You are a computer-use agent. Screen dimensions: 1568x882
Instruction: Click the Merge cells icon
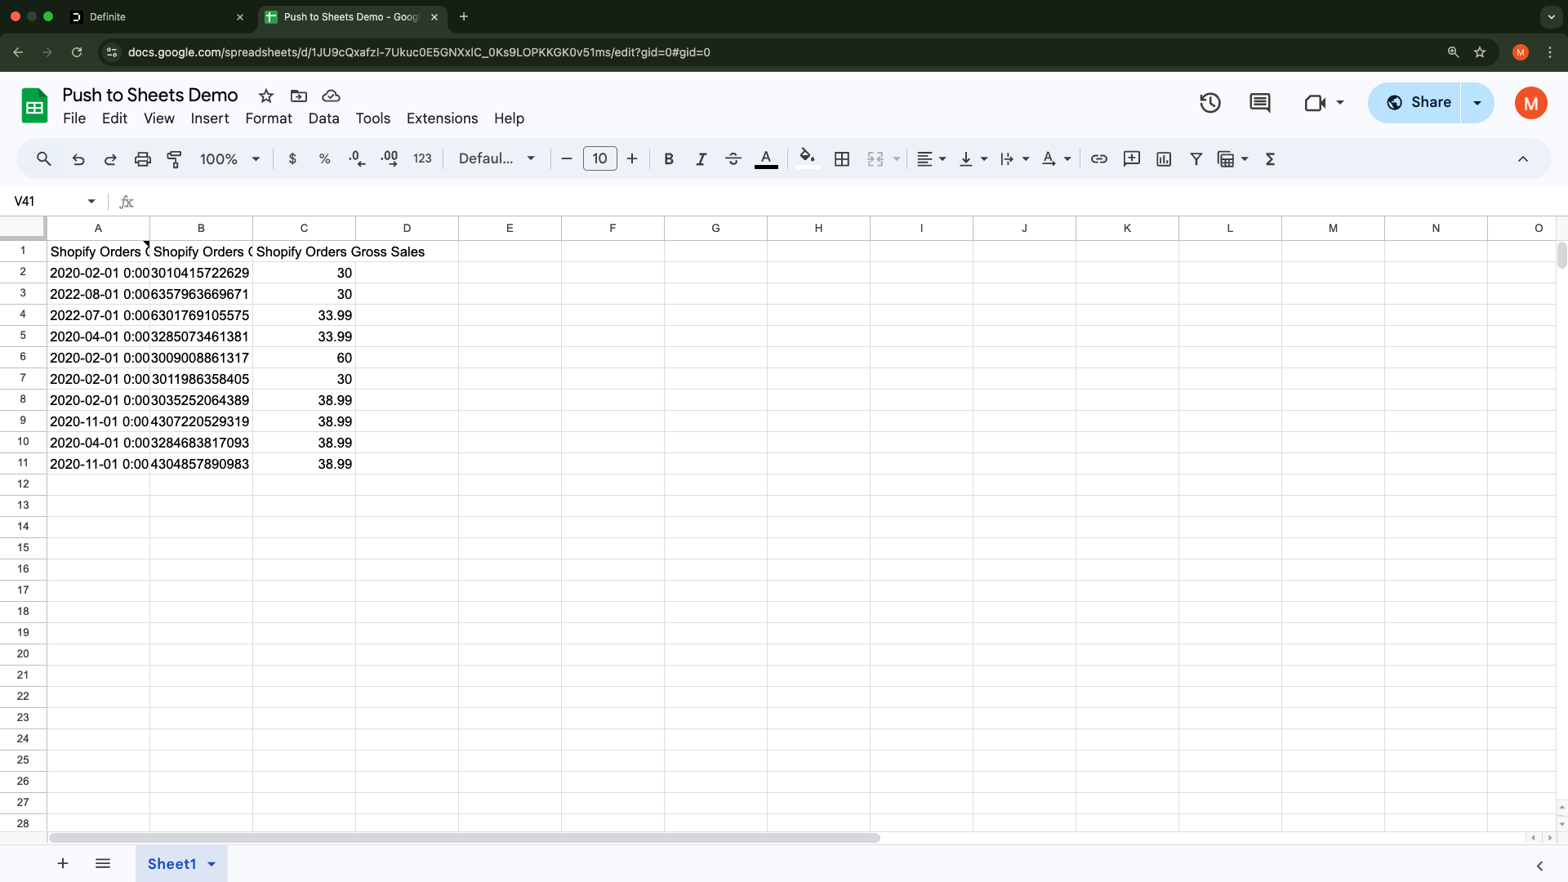875,159
